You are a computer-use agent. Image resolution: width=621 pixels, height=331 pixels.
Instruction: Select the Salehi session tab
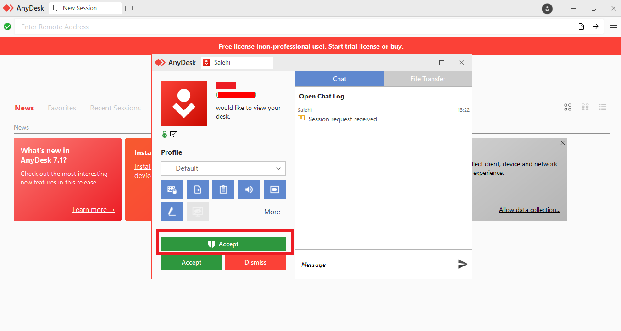pos(237,63)
